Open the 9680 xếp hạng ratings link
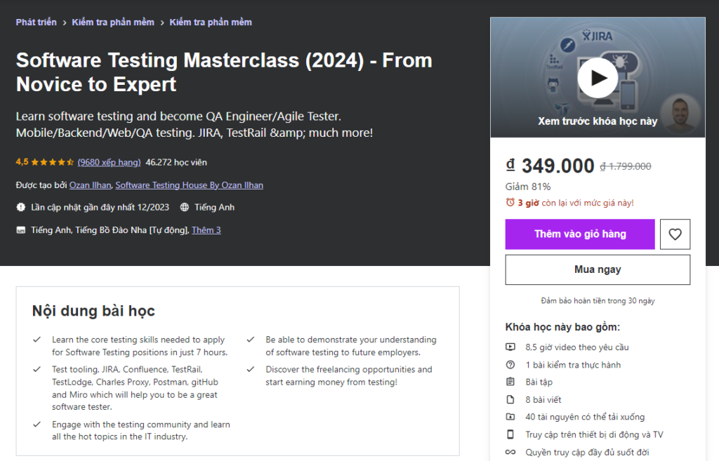 (109, 162)
